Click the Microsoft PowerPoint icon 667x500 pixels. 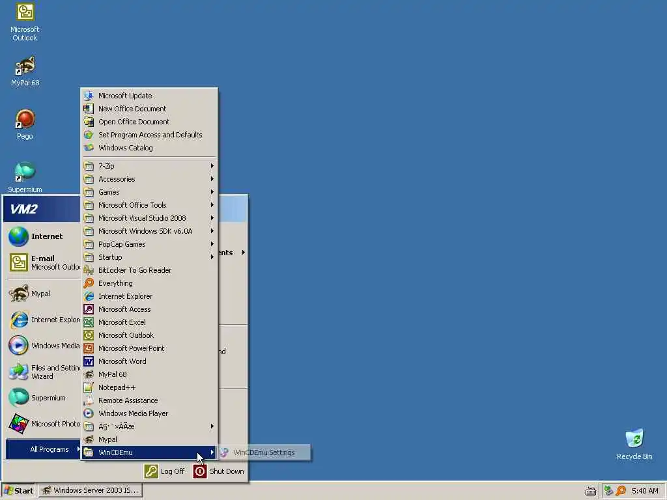point(89,348)
